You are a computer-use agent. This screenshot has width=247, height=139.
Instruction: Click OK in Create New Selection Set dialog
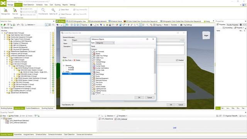171,105
